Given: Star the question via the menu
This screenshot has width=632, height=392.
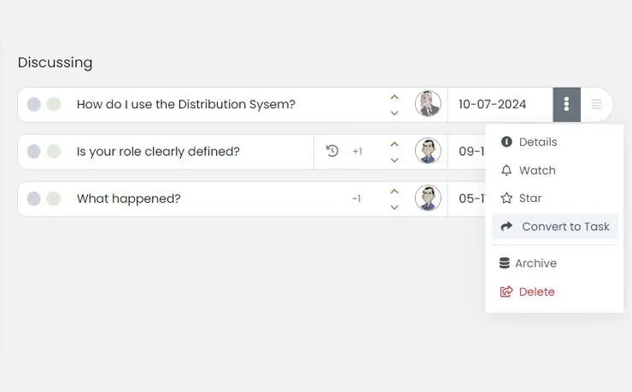Looking at the screenshot, I should [530, 199].
